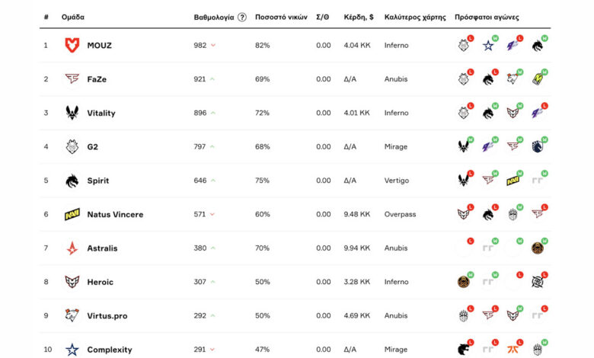The height and width of the screenshot is (358, 594).
Task: Open the Spirit dragon logo
Action: (x=72, y=181)
